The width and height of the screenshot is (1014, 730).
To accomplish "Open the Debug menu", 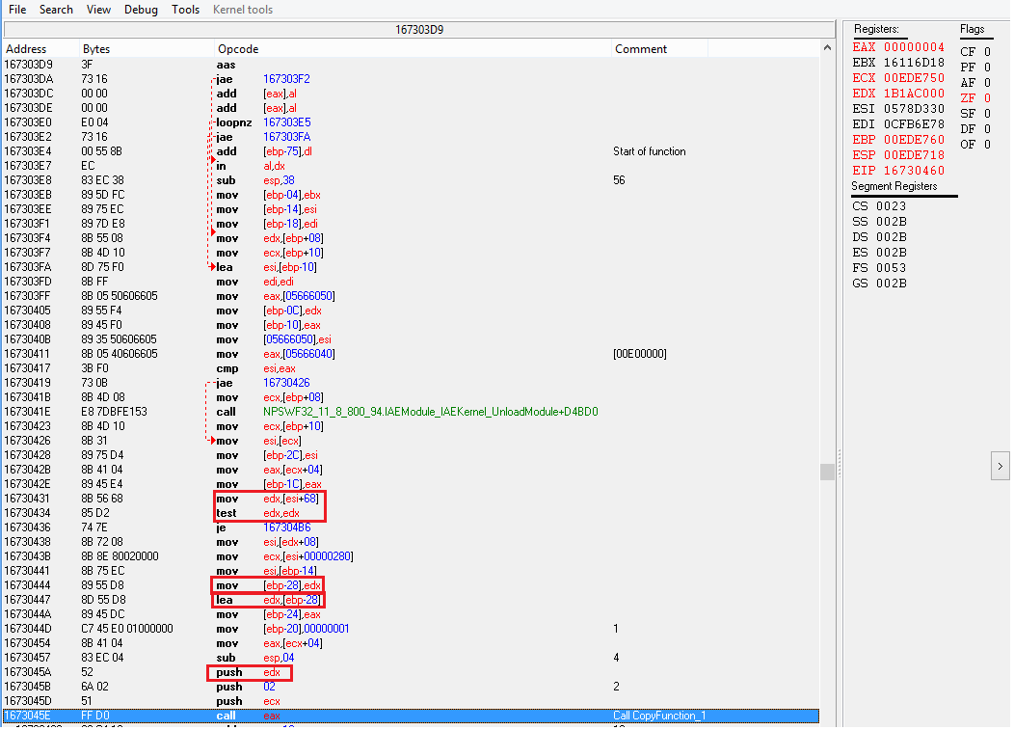I will point(142,10).
